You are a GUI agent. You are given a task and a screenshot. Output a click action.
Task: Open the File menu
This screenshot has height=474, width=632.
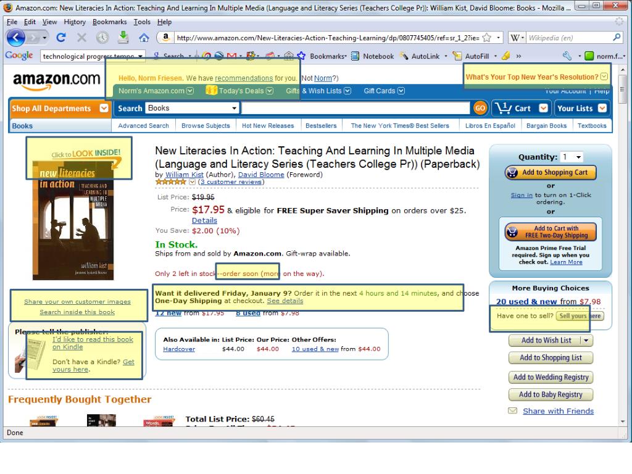point(12,22)
